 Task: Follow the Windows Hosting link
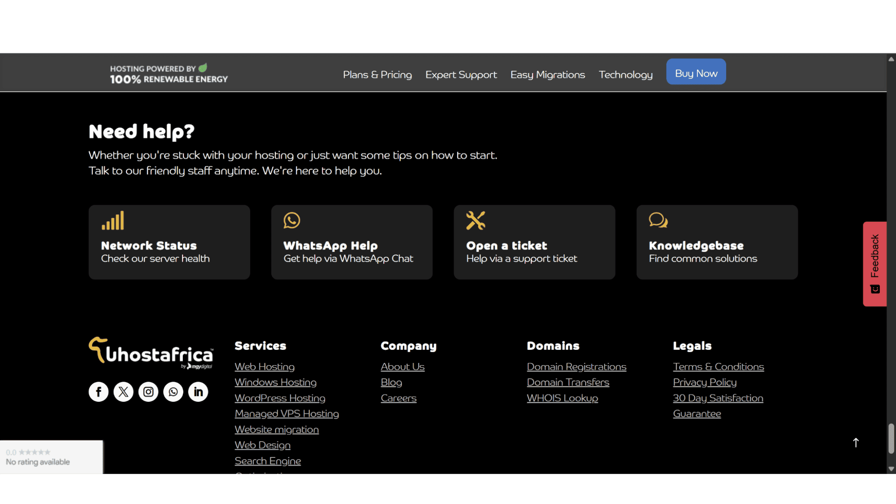[x=276, y=382]
